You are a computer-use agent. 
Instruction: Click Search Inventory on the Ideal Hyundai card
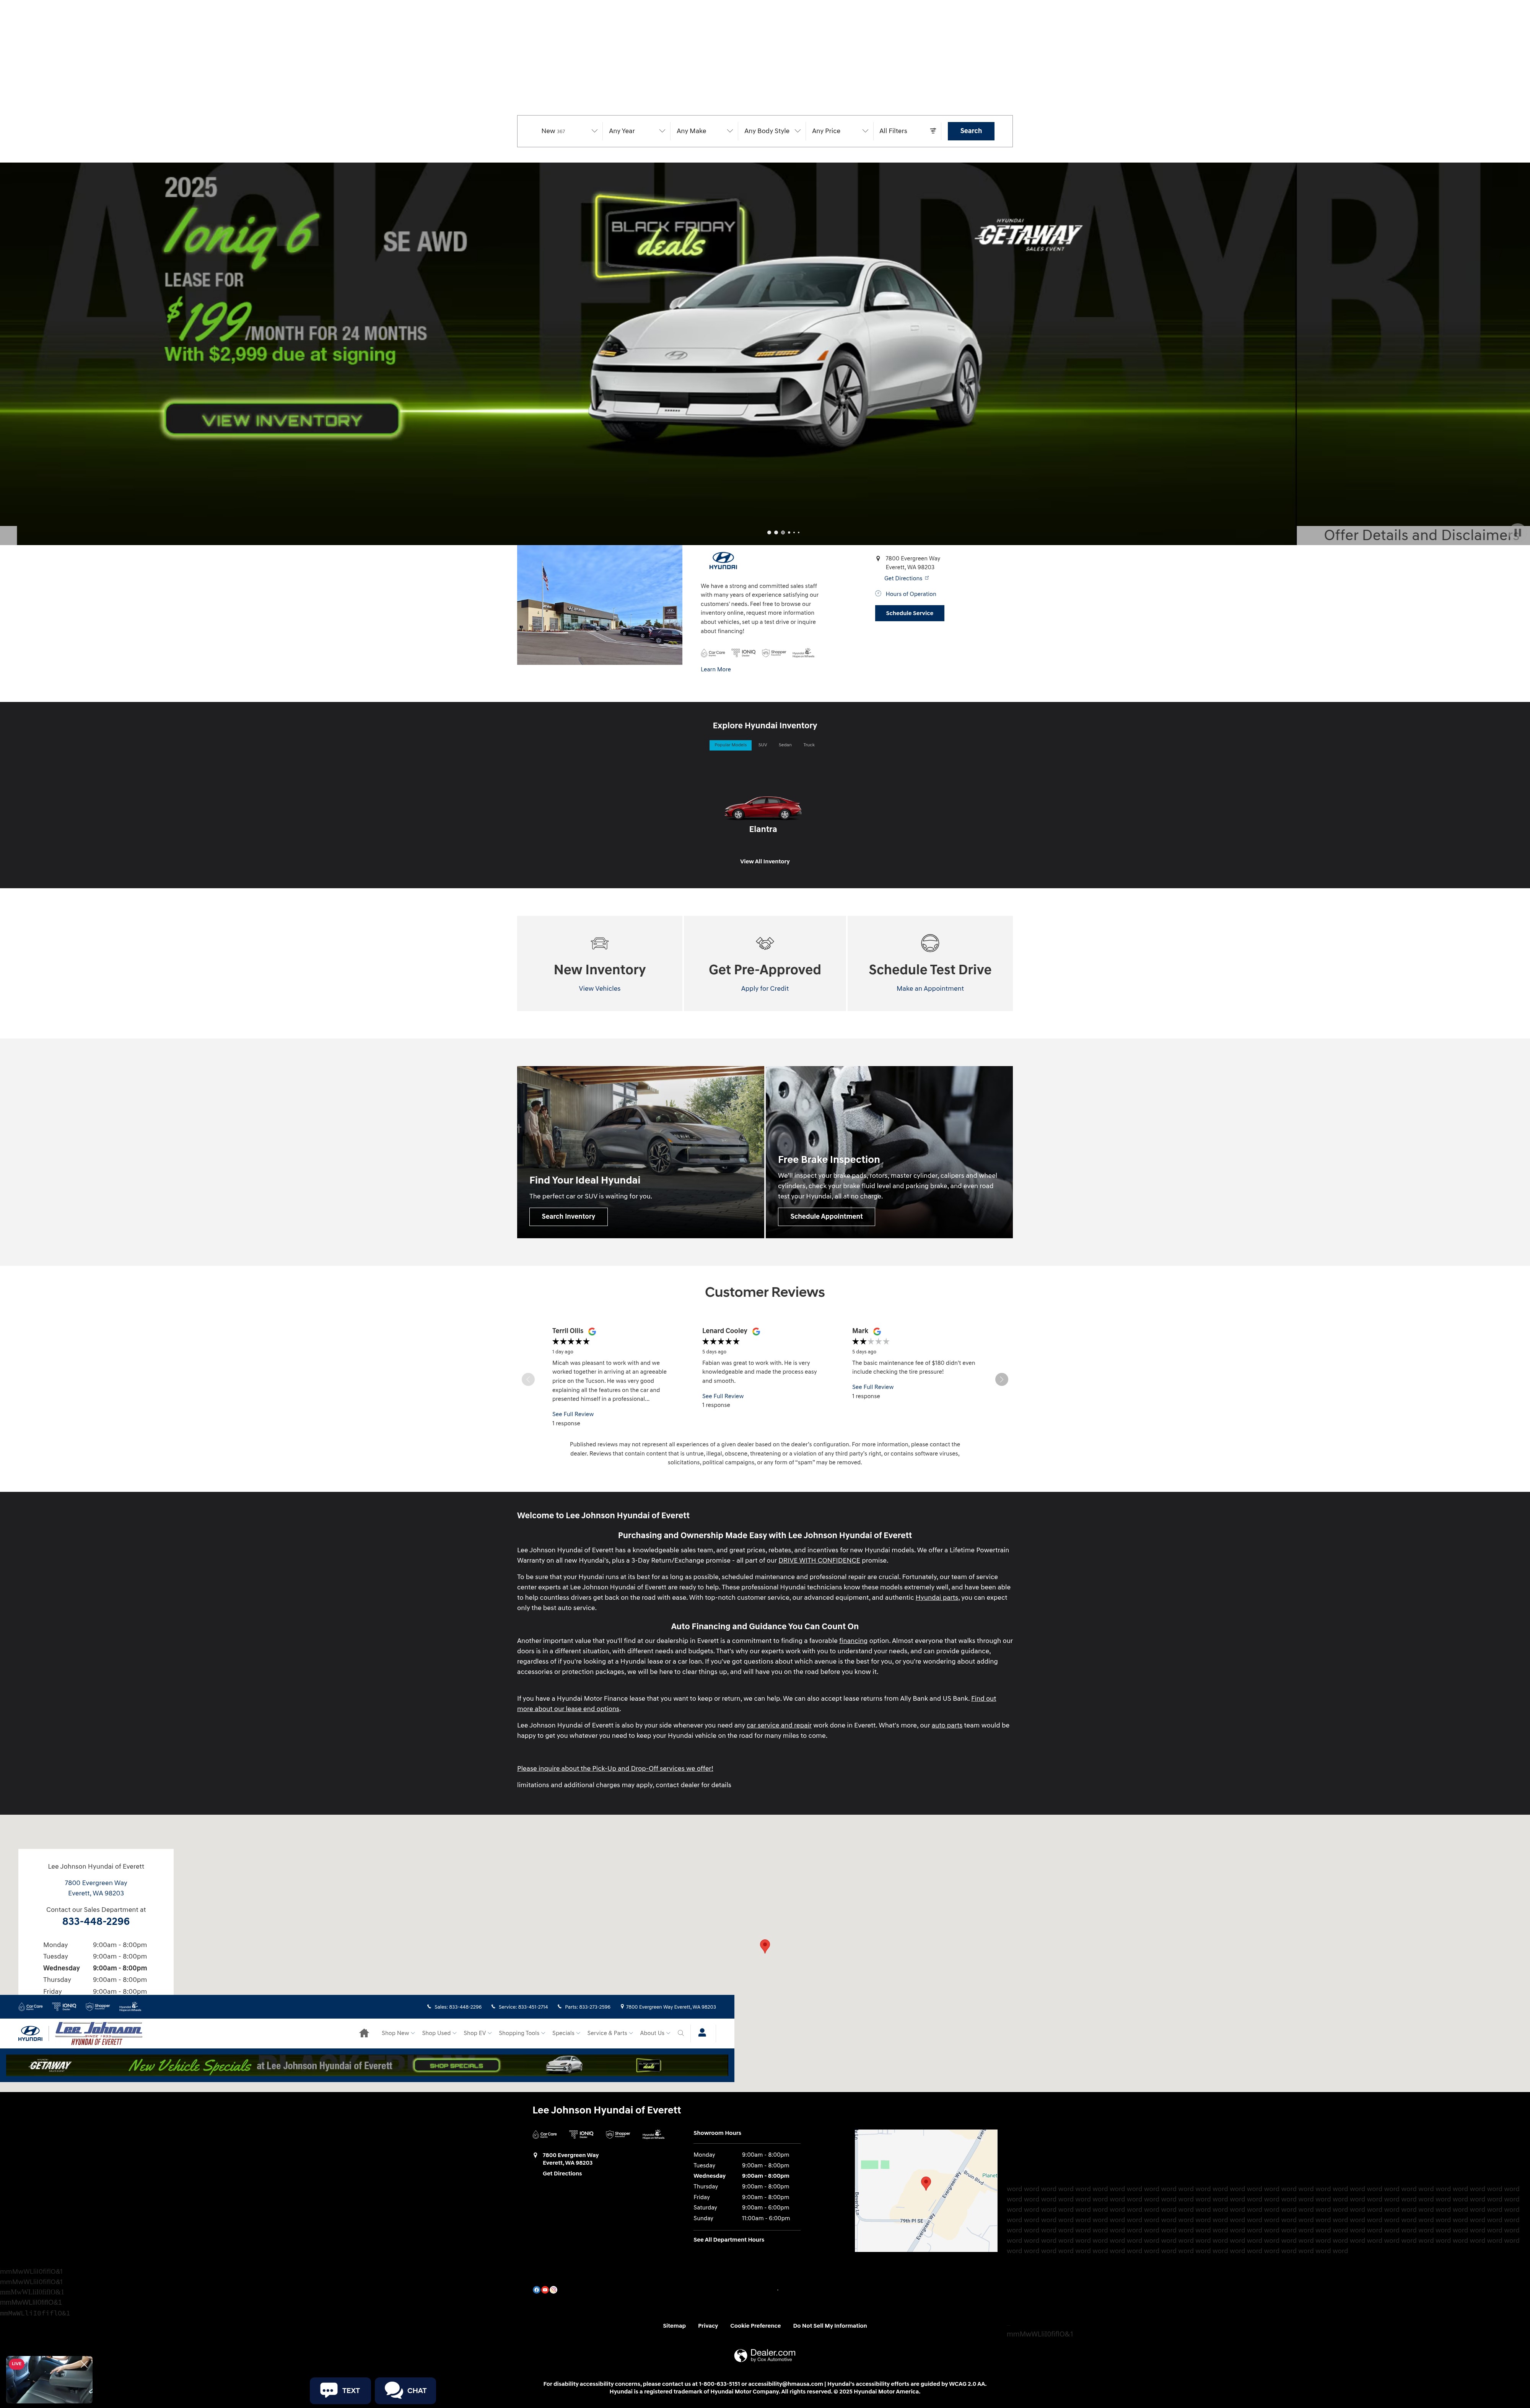point(568,1217)
